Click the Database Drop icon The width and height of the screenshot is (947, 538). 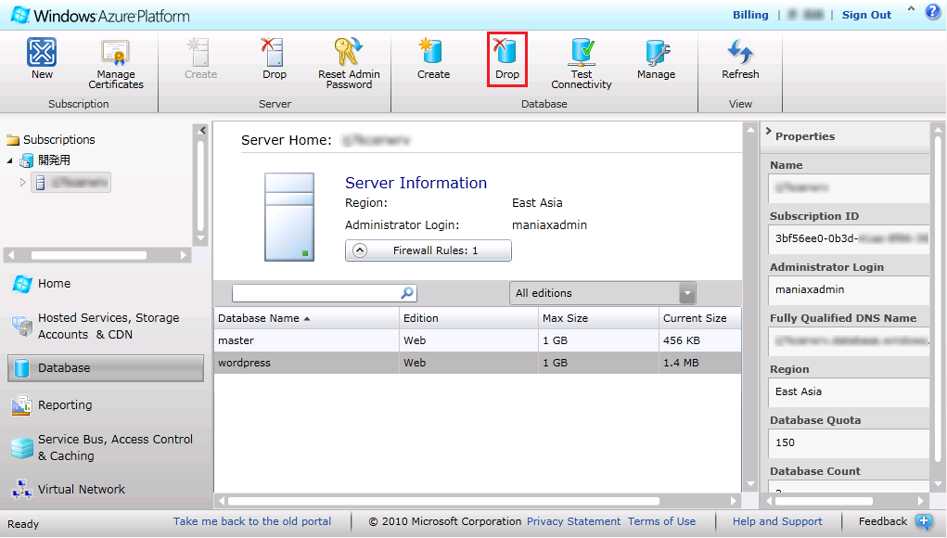coord(506,52)
